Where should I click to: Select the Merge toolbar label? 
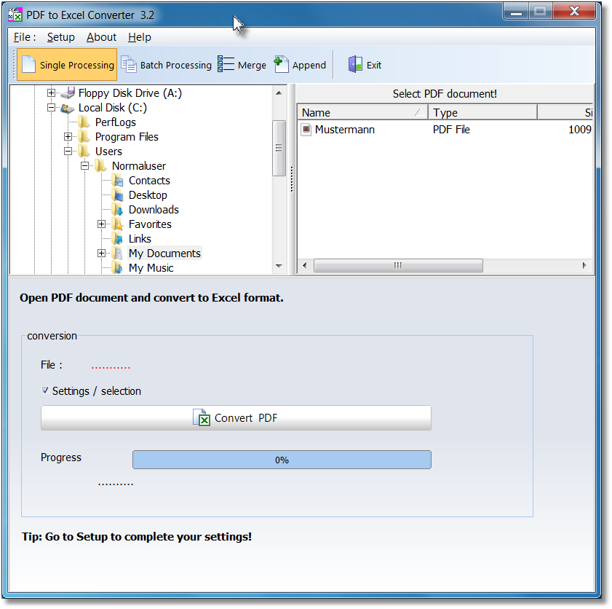pos(252,66)
